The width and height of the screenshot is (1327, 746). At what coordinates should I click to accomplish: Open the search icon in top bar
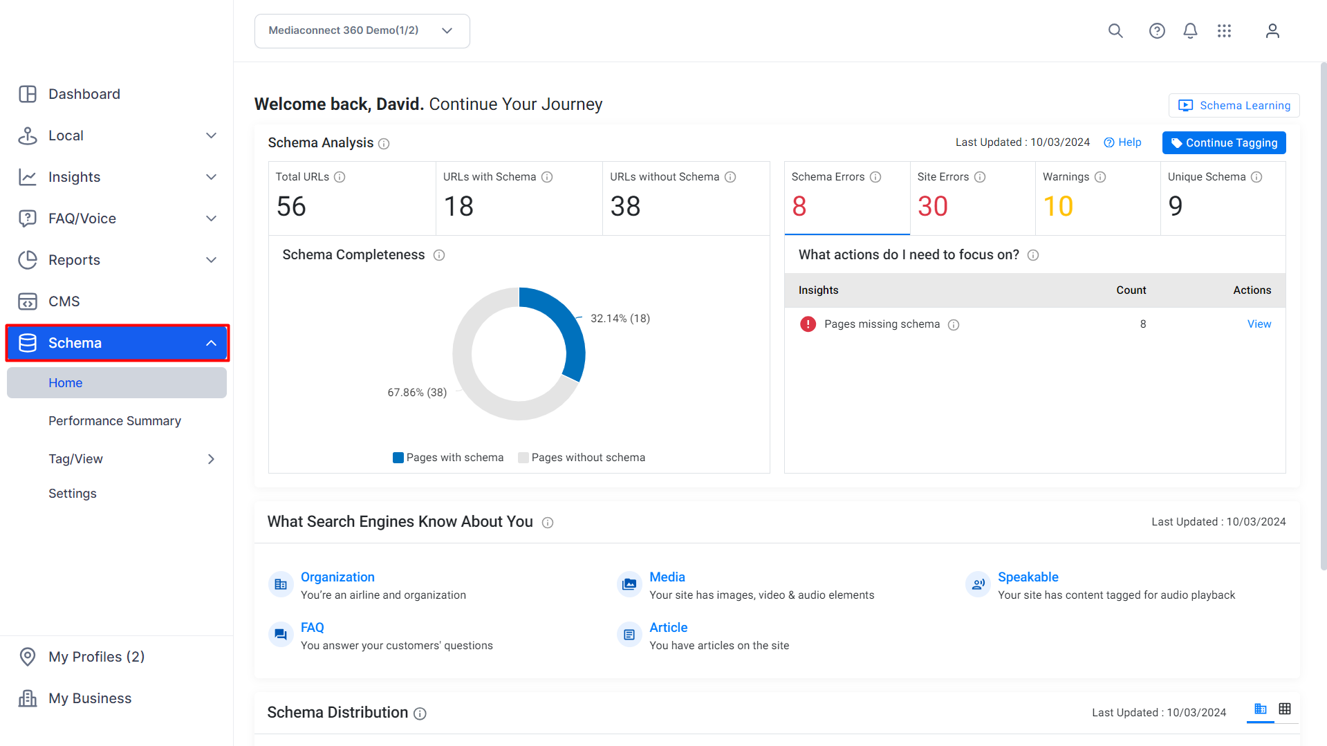(1115, 31)
